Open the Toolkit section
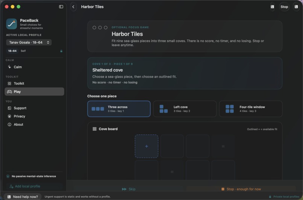303x200 pixels. point(34,83)
